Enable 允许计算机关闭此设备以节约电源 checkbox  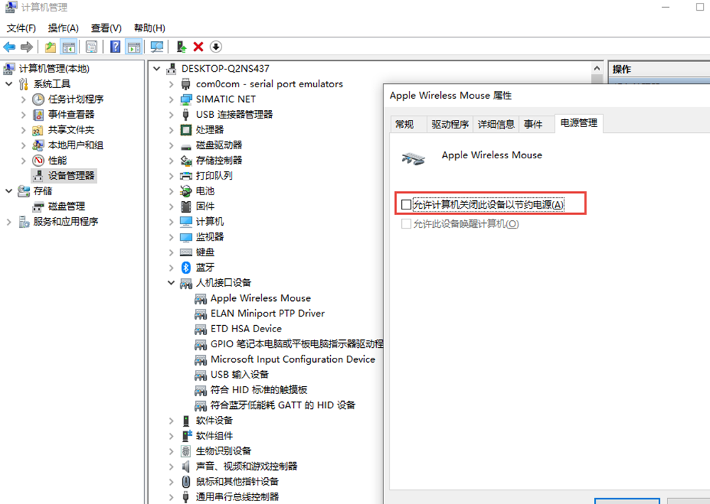[x=406, y=205]
